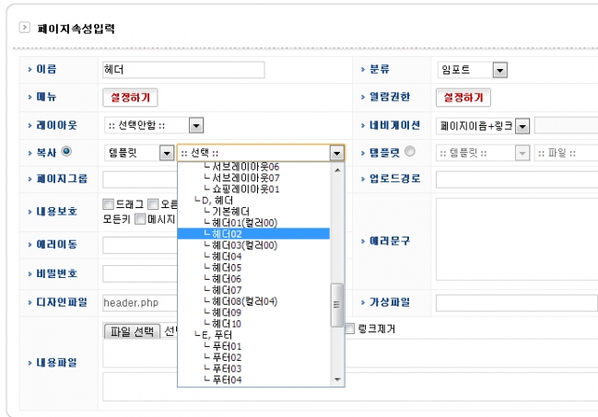Click the input beside 네비게이션 dropdown
This screenshot has width=598, height=417.
[567, 125]
